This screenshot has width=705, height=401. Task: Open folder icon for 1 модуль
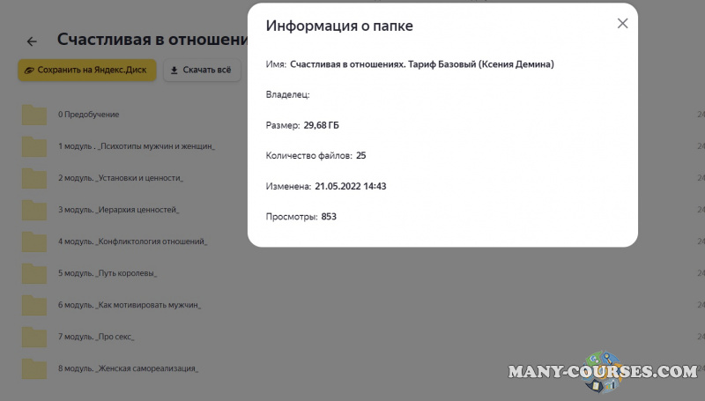pyautogui.click(x=34, y=147)
